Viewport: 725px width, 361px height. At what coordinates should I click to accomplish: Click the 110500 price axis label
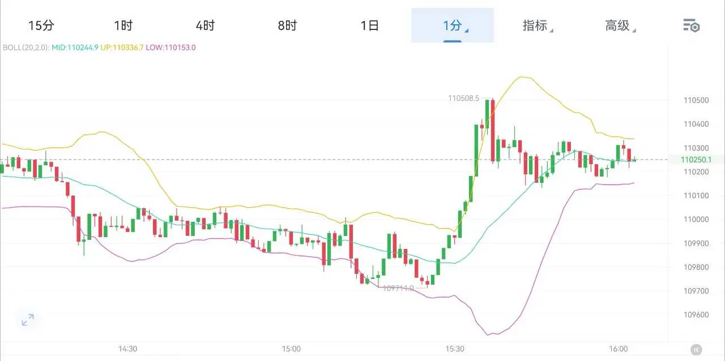click(x=696, y=100)
